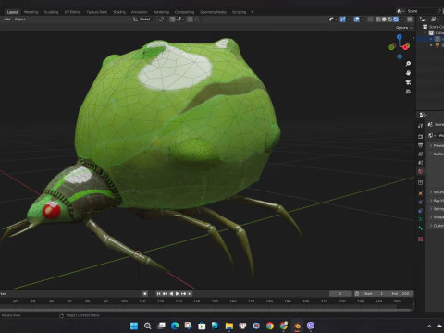Toggle proportional editing in header

[x=190, y=19]
